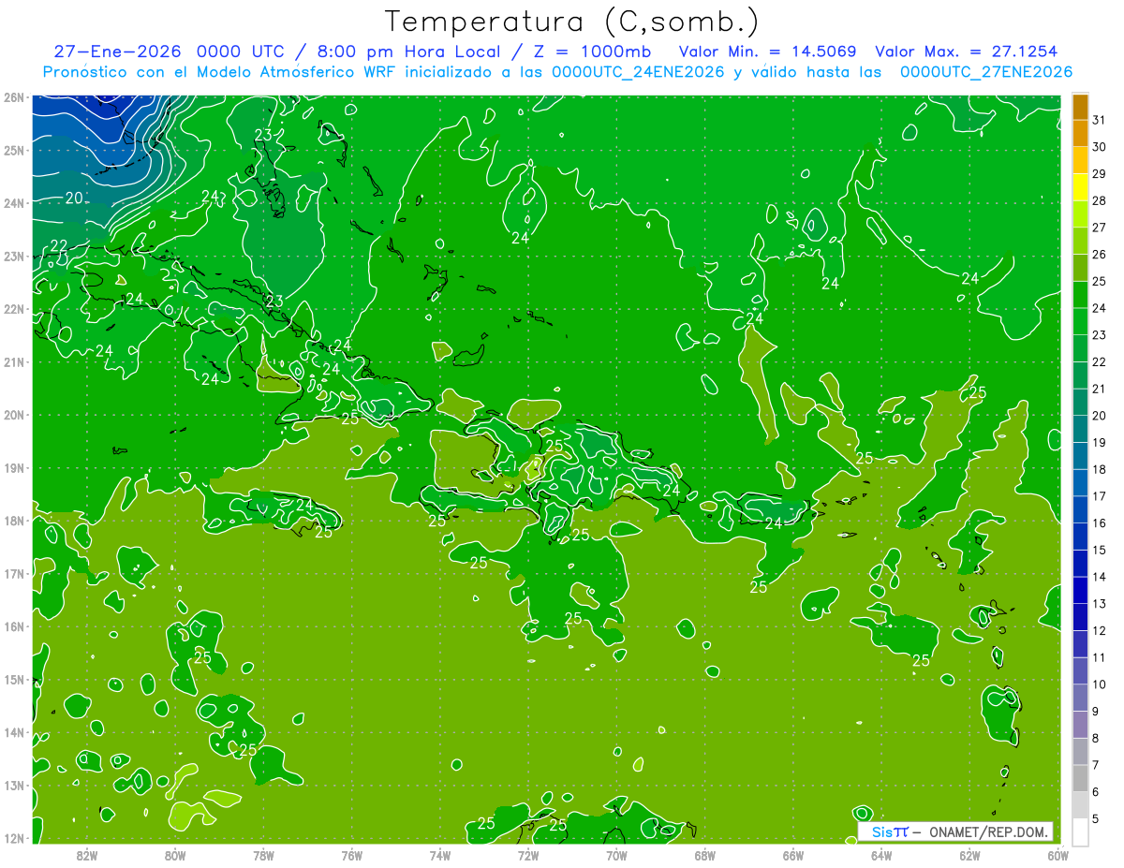Click the '15' label on the color scale
The height and width of the screenshot is (868, 1124).
(x=1100, y=551)
